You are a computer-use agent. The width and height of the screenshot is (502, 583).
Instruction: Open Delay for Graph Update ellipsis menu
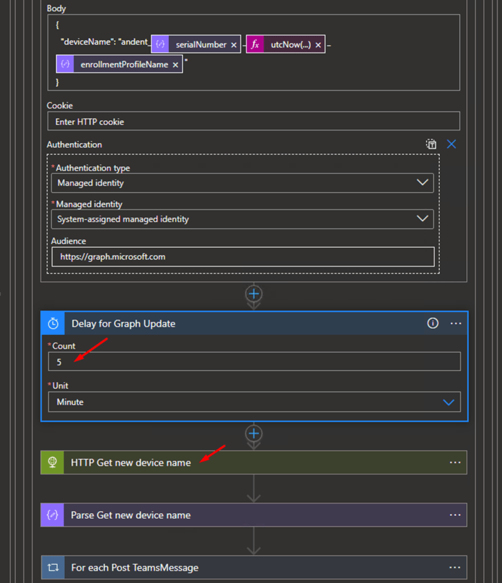(455, 324)
